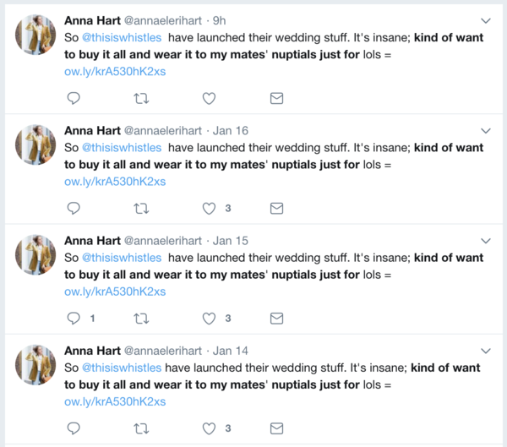
Task: Reply to the 9h tweet
Action: click(x=74, y=98)
